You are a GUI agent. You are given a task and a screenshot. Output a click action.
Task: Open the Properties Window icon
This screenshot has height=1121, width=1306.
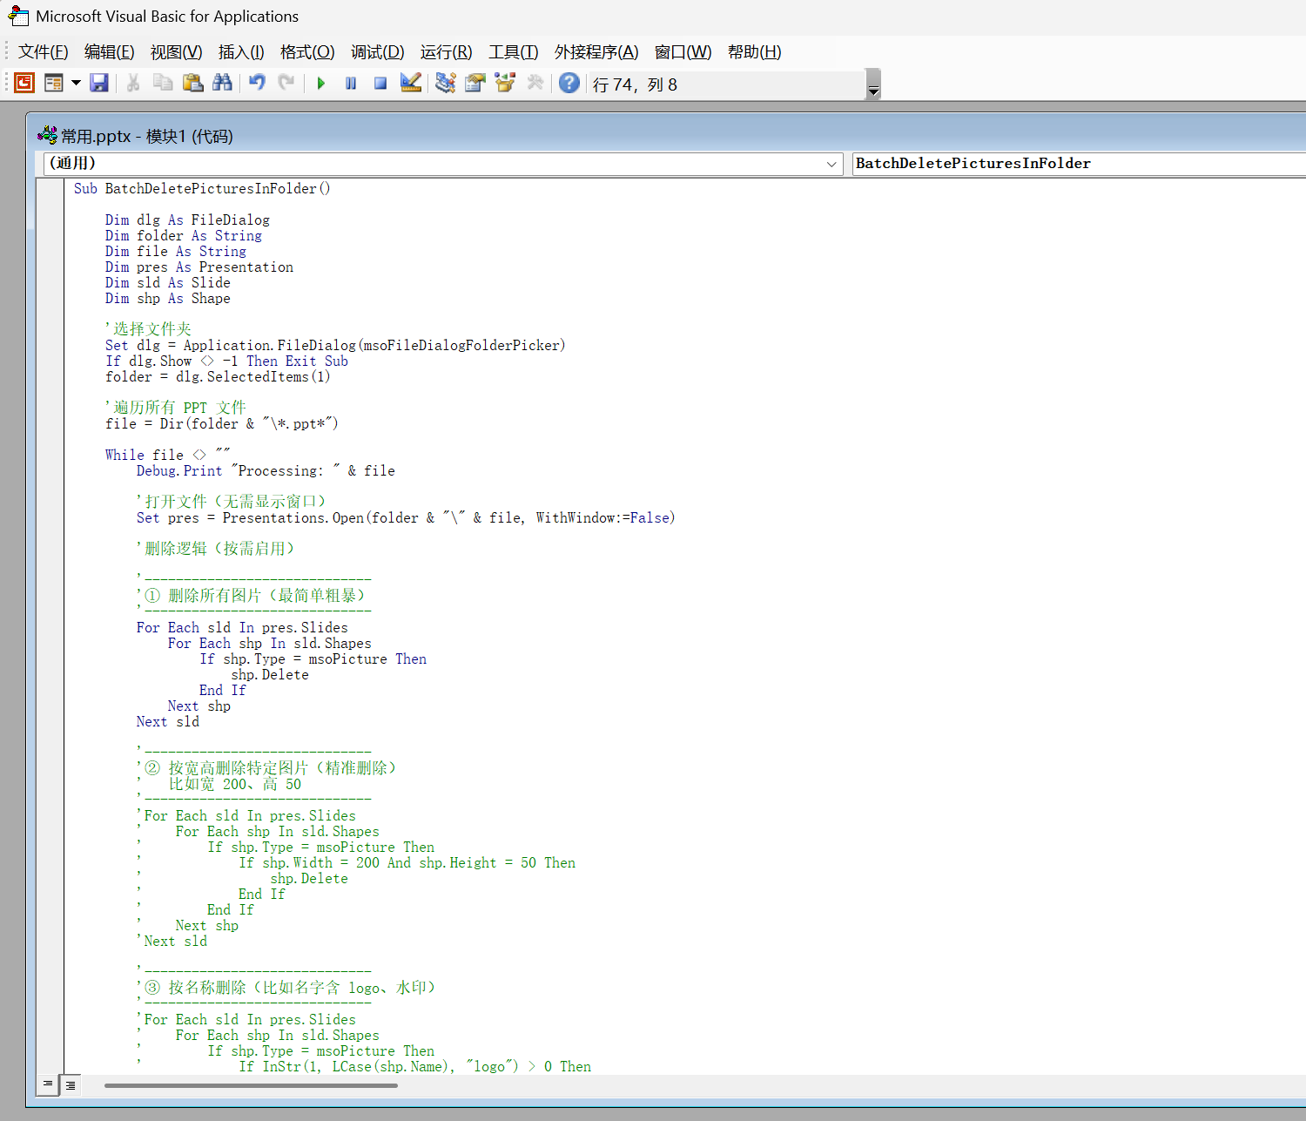click(x=475, y=83)
